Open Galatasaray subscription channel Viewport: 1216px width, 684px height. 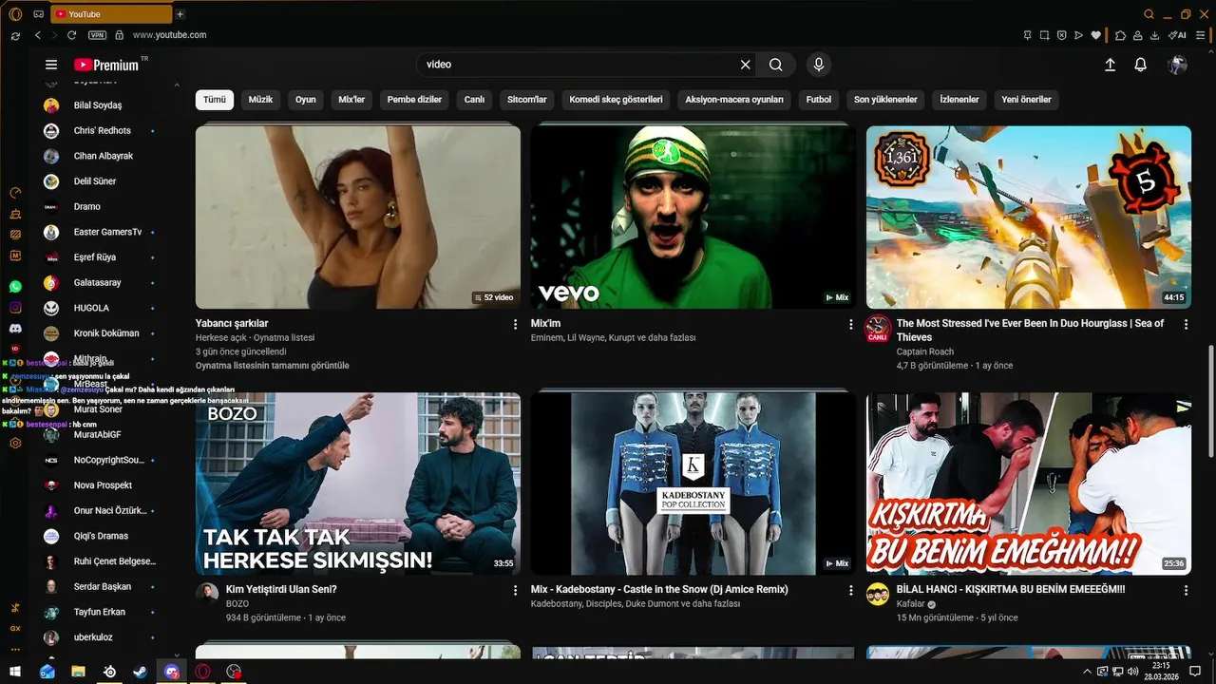(x=98, y=282)
